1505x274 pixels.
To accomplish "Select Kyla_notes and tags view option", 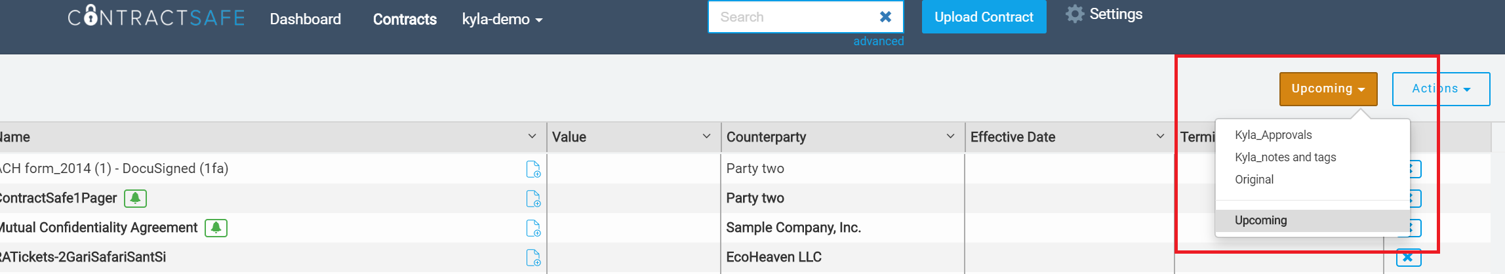I will pyautogui.click(x=1285, y=157).
